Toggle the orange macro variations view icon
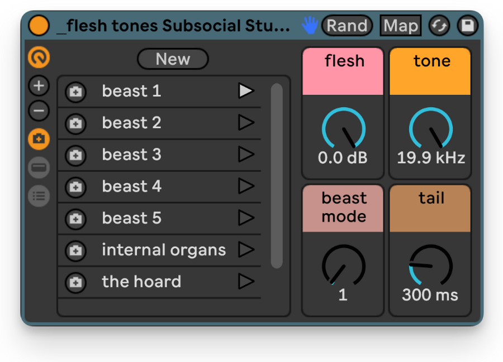The image size is (503, 362). 39,57
